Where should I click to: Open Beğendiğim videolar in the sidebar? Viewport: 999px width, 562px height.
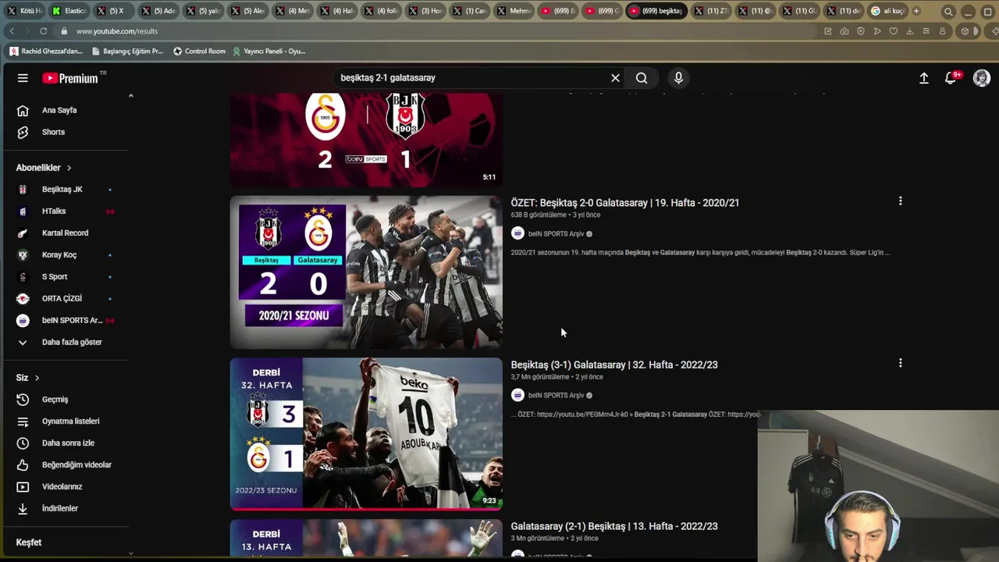[x=65, y=464]
